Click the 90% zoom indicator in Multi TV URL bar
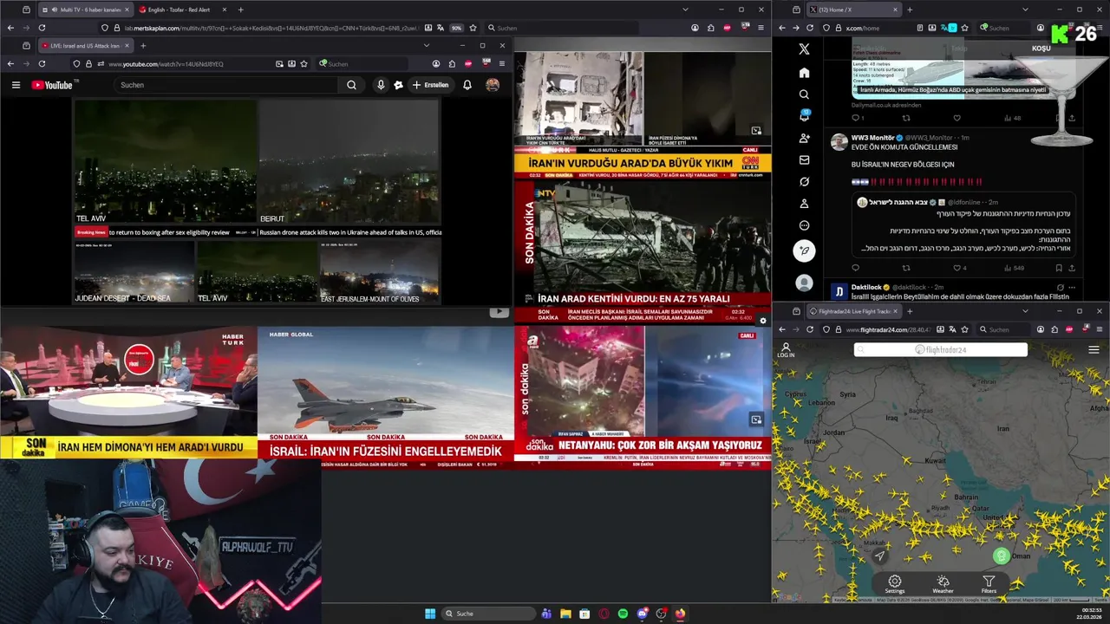Image resolution: width=1110 pixels, height=624 pixels. (x=457, y=28)
